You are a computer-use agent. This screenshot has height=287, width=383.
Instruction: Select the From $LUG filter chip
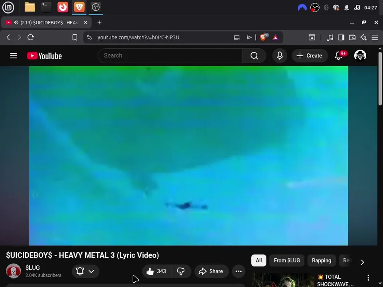pos(287,260)
